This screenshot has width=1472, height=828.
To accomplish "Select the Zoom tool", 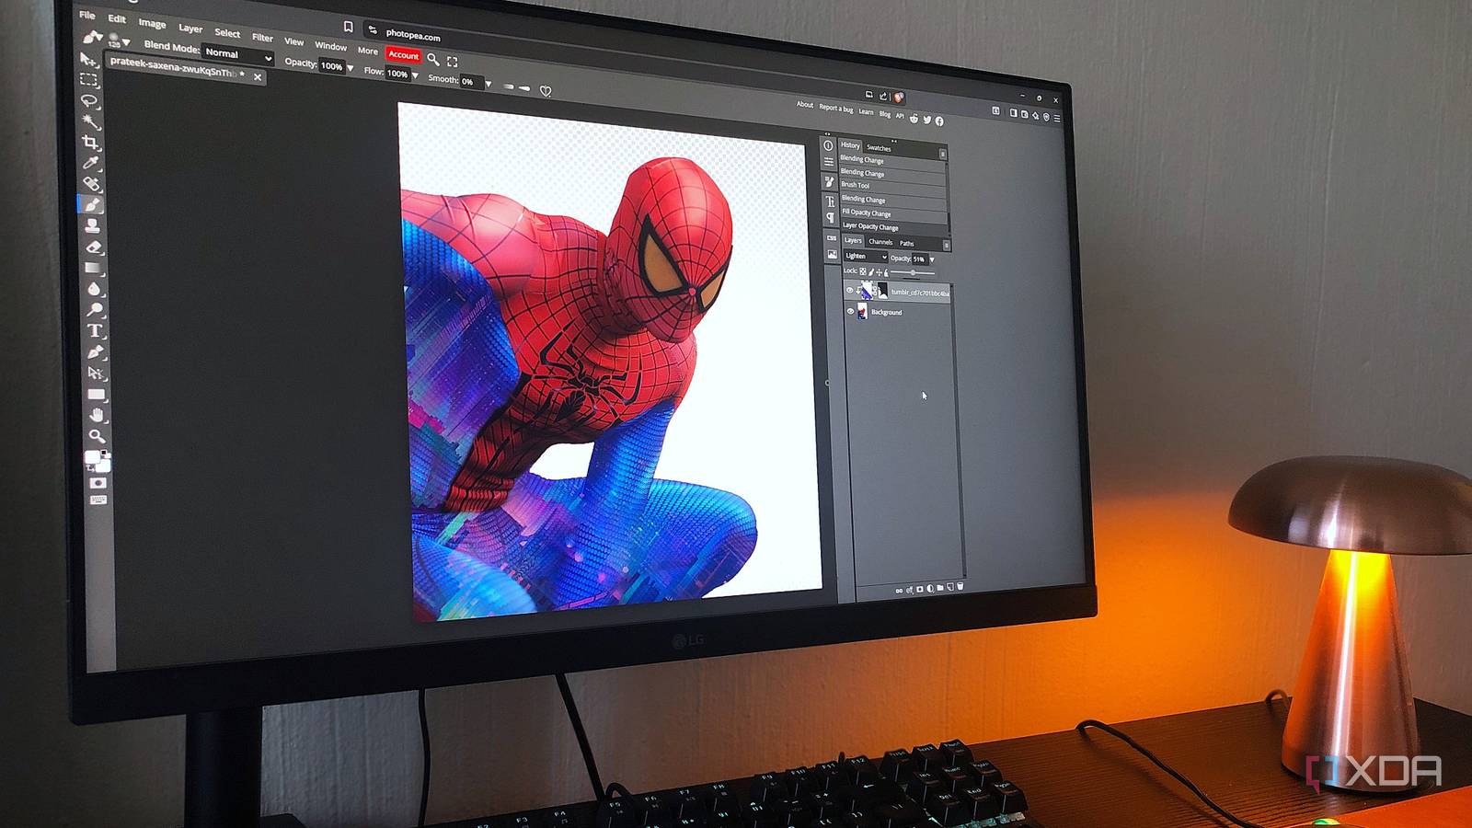I will 96,435.
